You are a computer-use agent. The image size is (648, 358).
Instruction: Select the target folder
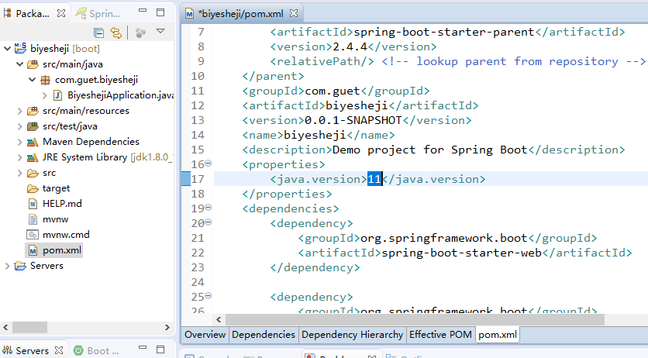click(x=48, y=188)
